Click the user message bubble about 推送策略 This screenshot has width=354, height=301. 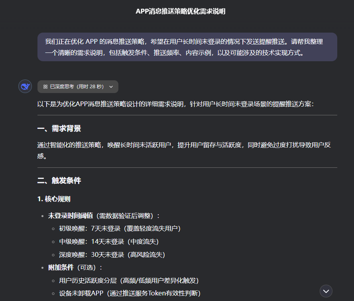coord(187,47)
